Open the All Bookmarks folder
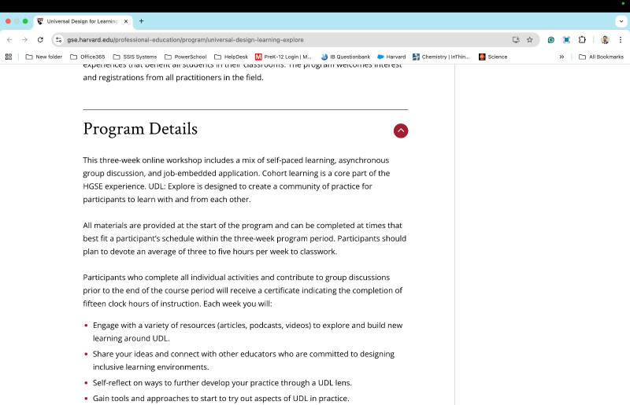The image size is (630, 405). pos(601,57)
